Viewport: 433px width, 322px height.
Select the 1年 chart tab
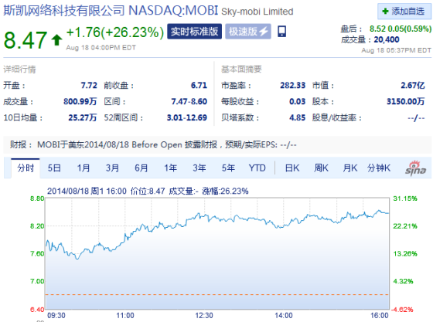click(x=170, y=168)
